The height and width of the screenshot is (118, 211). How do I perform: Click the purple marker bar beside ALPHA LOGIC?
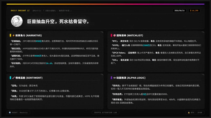(111, 78)
